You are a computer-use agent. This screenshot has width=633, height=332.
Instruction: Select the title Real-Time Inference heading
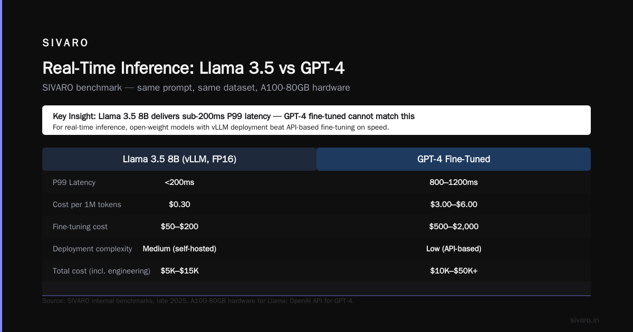[194, 68]
